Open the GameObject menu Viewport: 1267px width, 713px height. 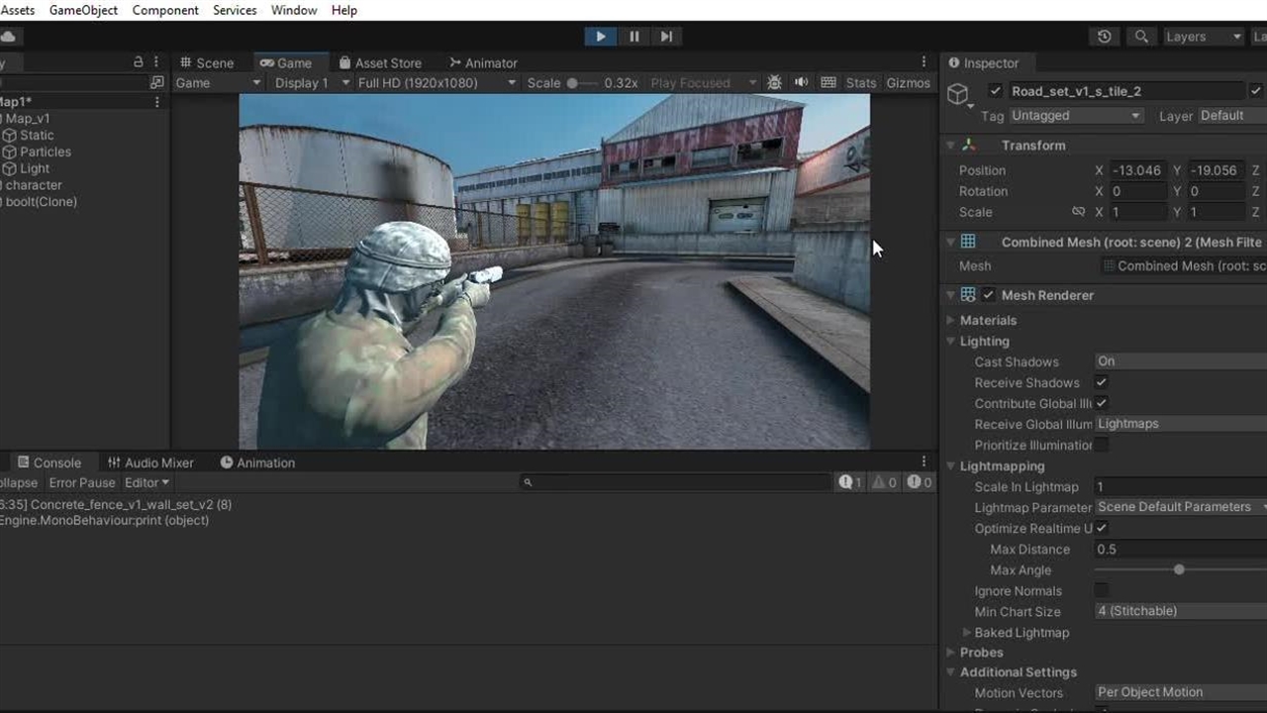pyautogui.click(x=83, y=10)
